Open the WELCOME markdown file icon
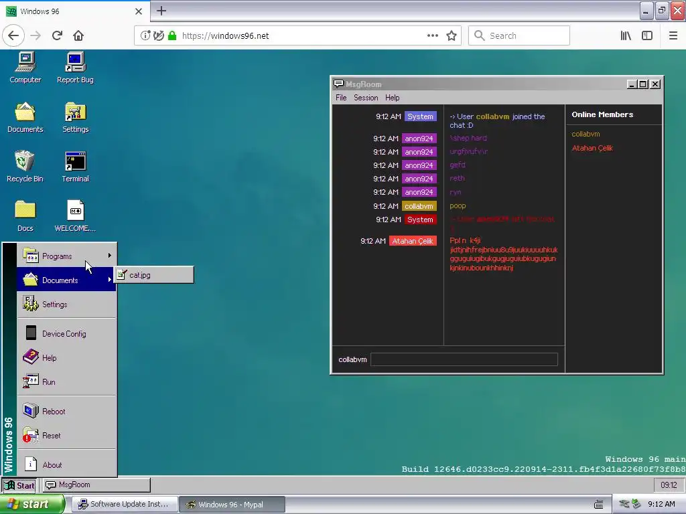This screenshot has height=514, width=686. [75, 216]
